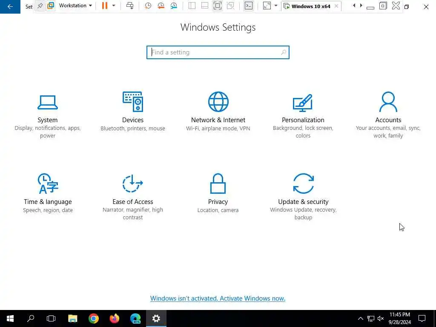Toggle the thumbnail bar view icon
The image size is (436, 327).
click(x=205, y=6)
